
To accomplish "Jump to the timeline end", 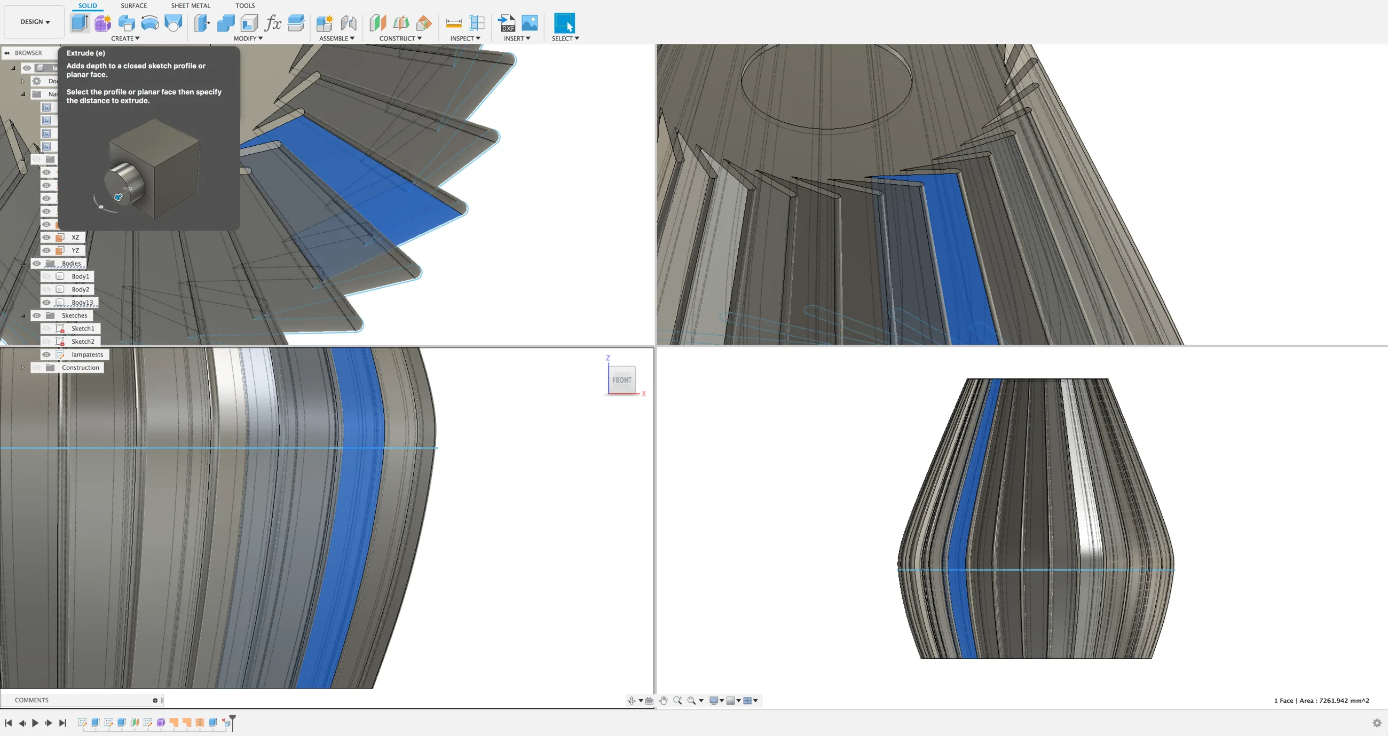I will coord(62,723).
